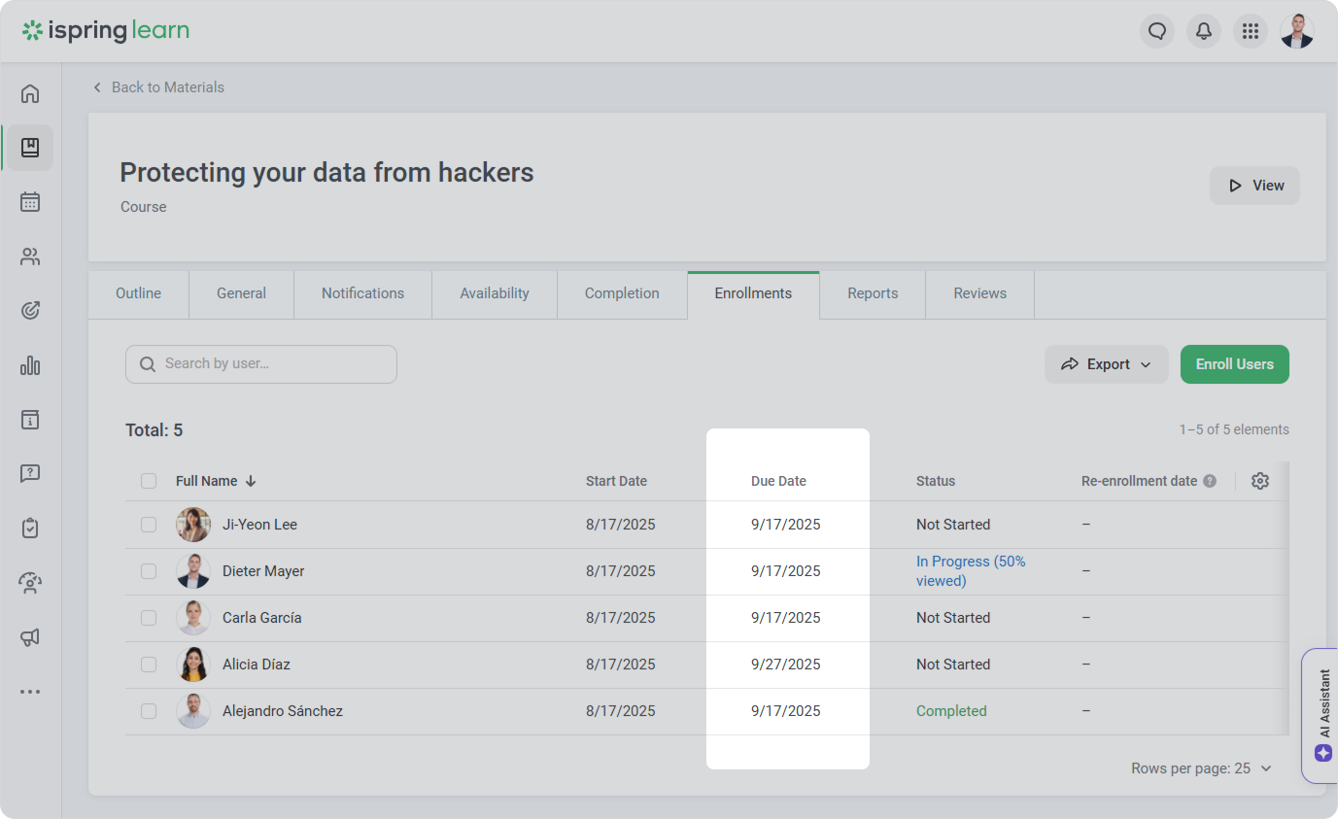Viewport: 1338px width, 819px height.
Task: Click the megaphone icon in sidebar
Action: coord(30,637)
